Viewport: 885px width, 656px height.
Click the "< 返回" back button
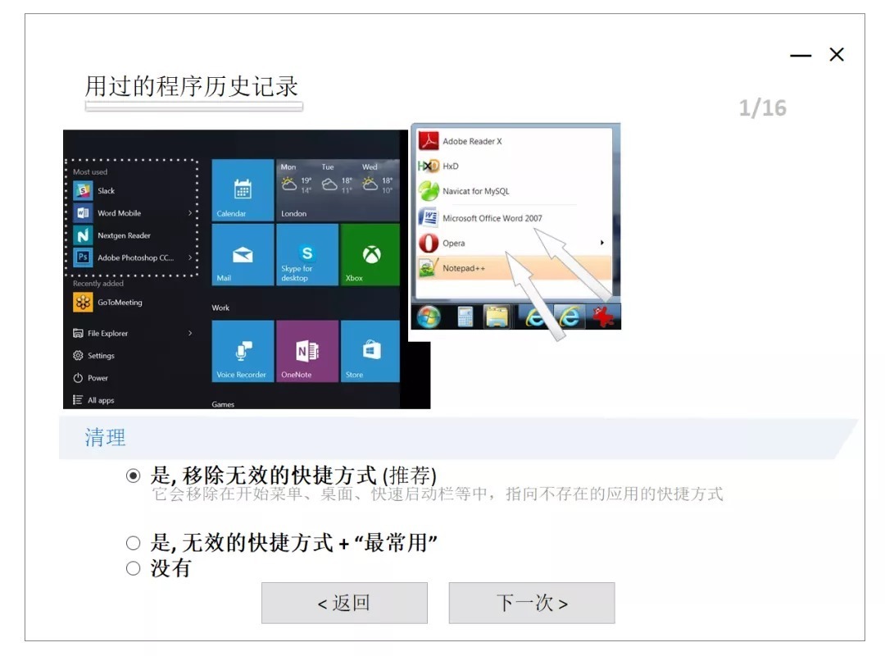(x=344, y=604)
